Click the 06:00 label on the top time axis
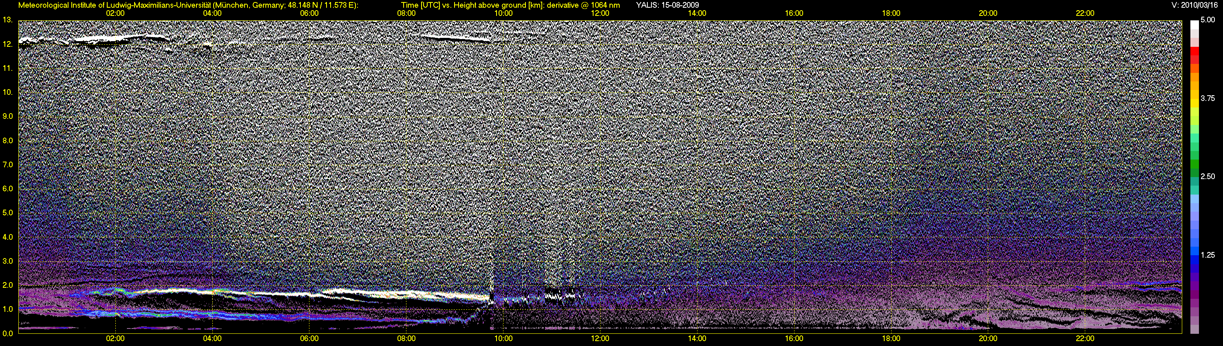 pos(309,13)
